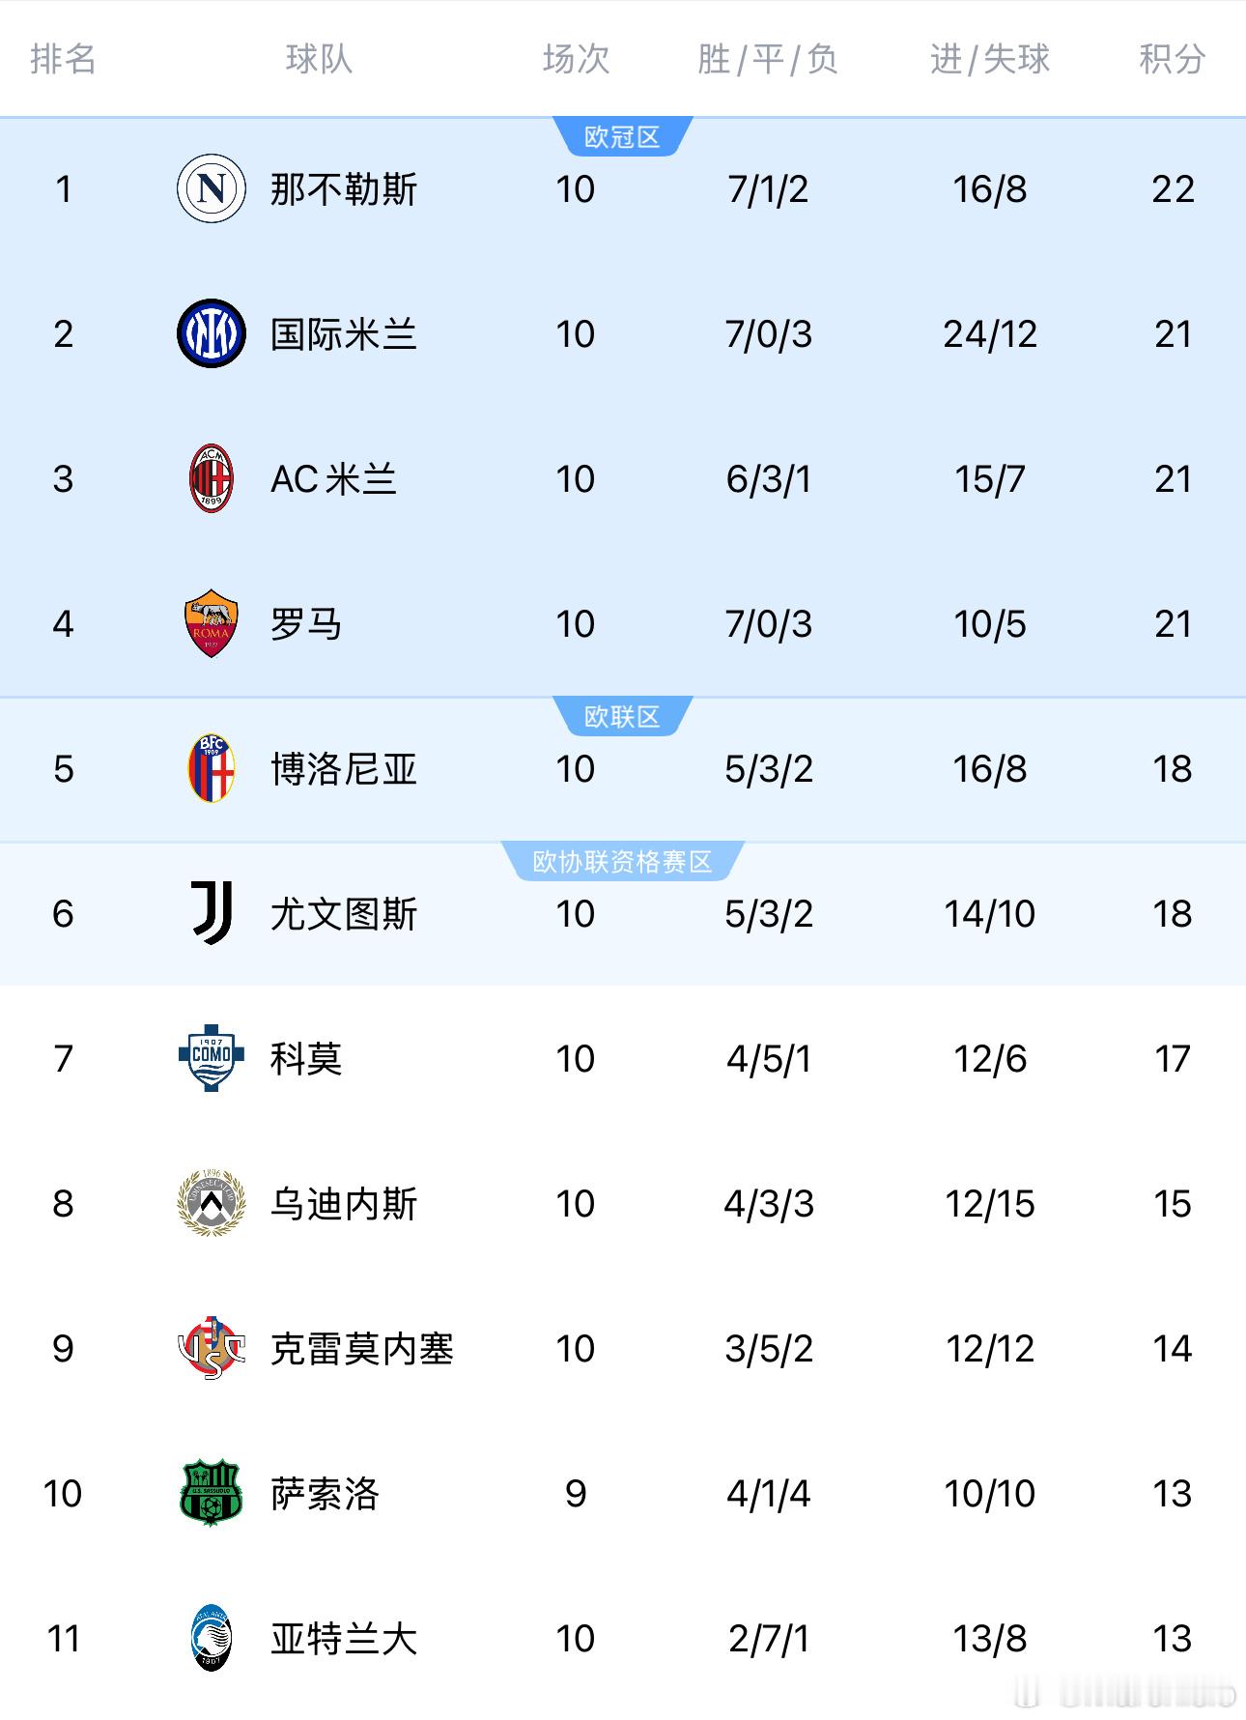
Task: Open the Bologna BFC crest
Action: 211,768
